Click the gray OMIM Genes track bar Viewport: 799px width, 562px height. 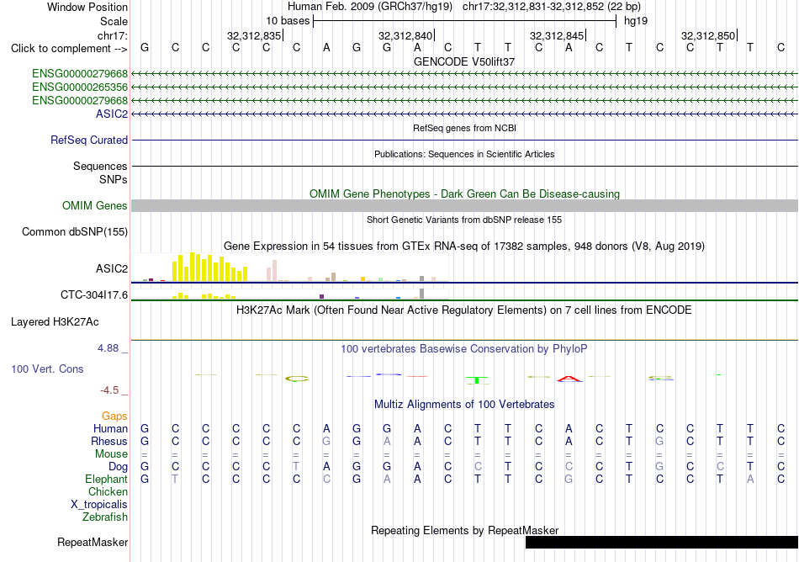point(464,206)
